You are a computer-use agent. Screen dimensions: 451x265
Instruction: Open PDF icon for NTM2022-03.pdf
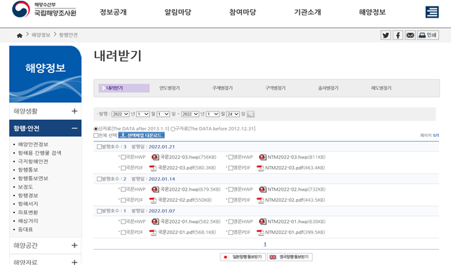260,168
